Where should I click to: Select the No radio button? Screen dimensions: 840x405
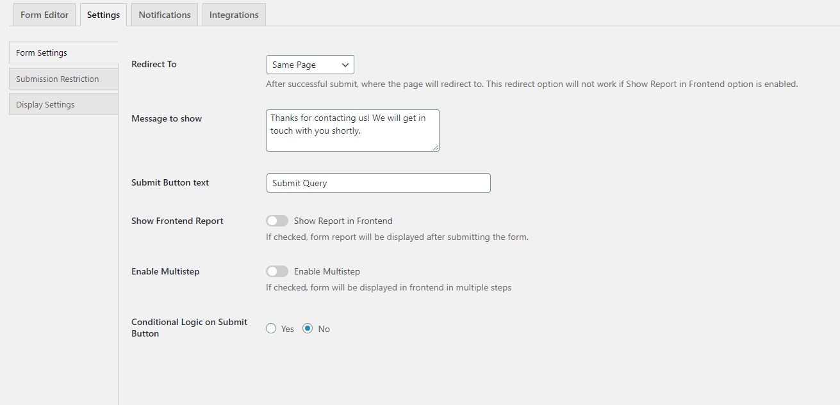coord(308,328)
